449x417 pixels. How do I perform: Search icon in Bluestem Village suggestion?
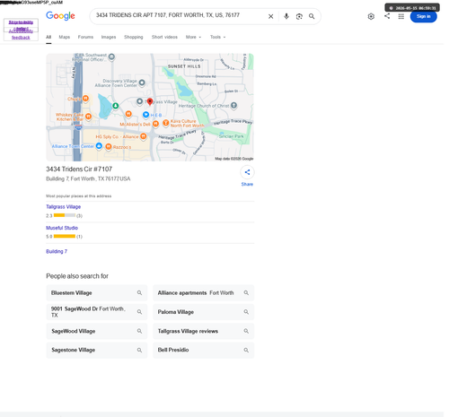139,292
